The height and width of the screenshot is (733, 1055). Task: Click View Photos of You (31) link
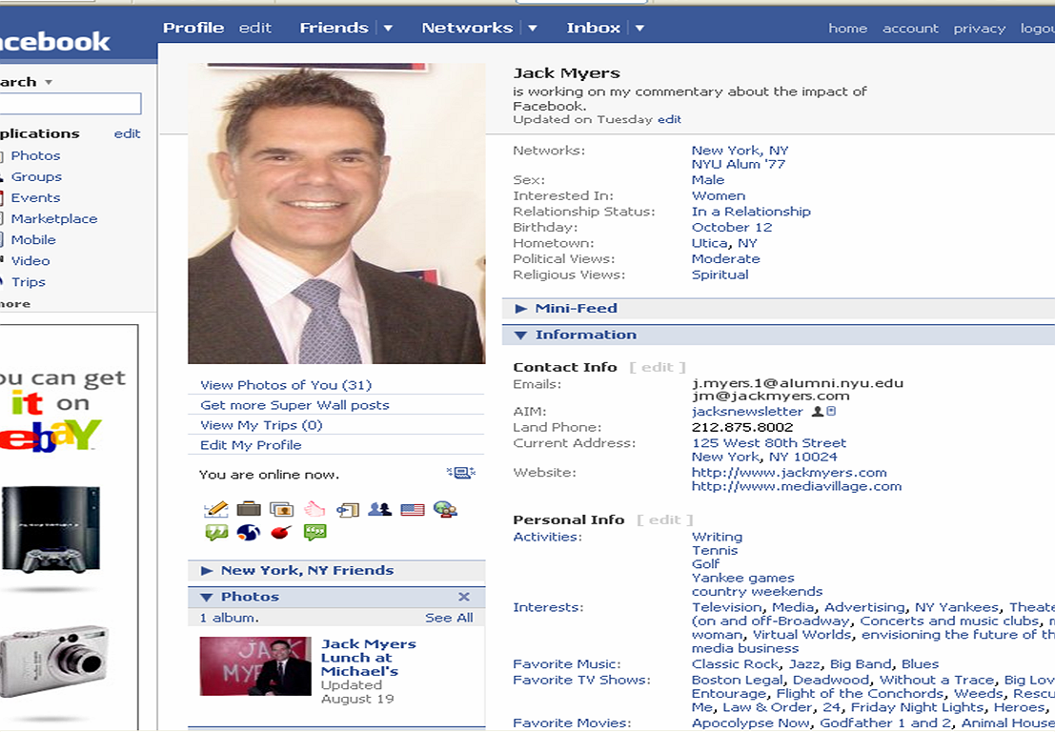click(x=286, y=385)
